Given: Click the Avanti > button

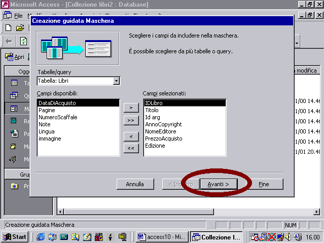Looking at the screenshot, I should [219, 184].
